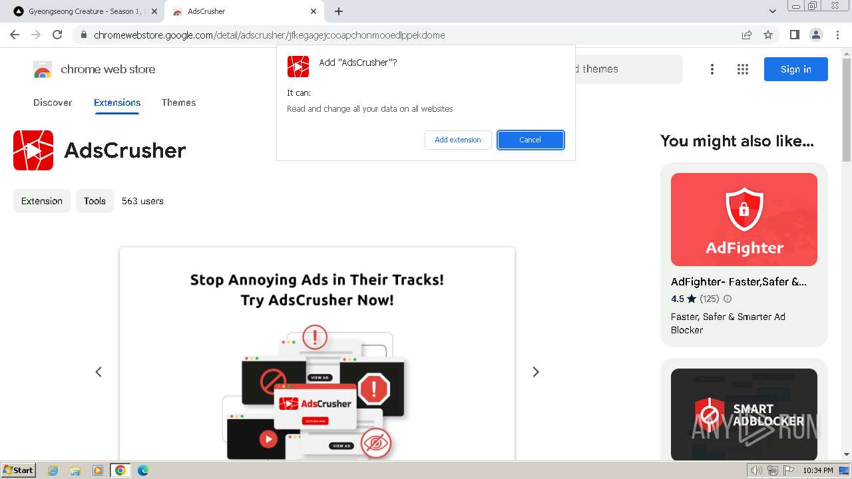852x479 pixels.
Task: Click the search extensions and themes field
Action: click(x=629, y=69)
